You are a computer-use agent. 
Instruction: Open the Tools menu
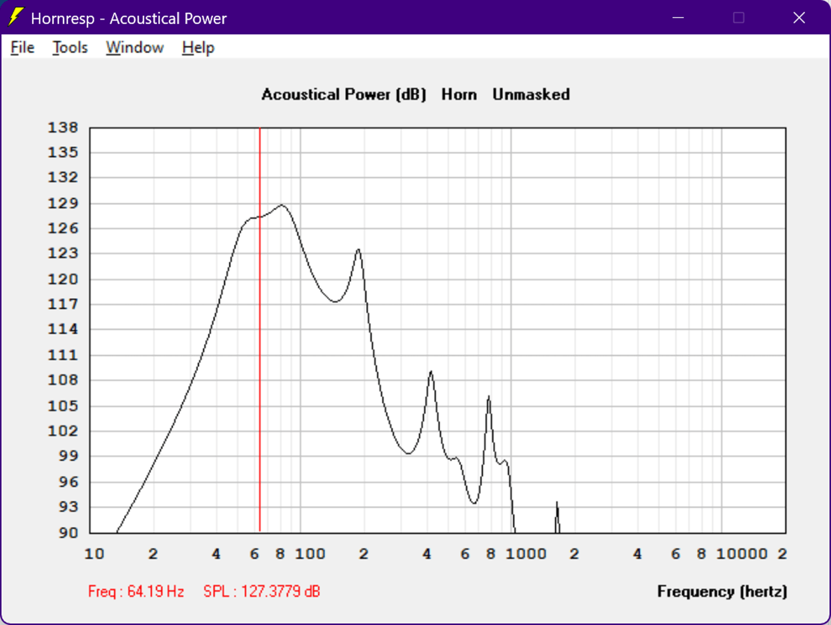(x=70, y=48)
